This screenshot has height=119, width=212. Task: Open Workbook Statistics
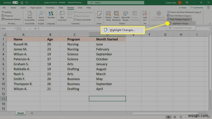click(11, 19)
